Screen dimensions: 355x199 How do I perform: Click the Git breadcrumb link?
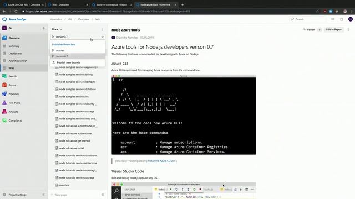pos(70,19)
